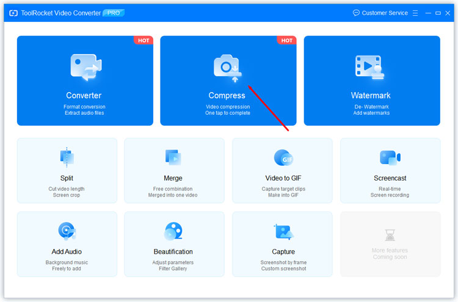Click the Beautification label
Viewport: 458px width, 302px height.
(x=173, y=251)
